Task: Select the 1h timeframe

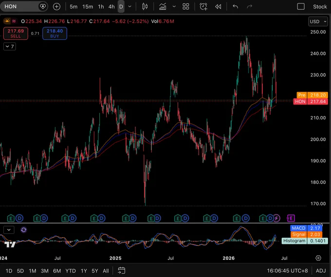Action: point(101,7)
